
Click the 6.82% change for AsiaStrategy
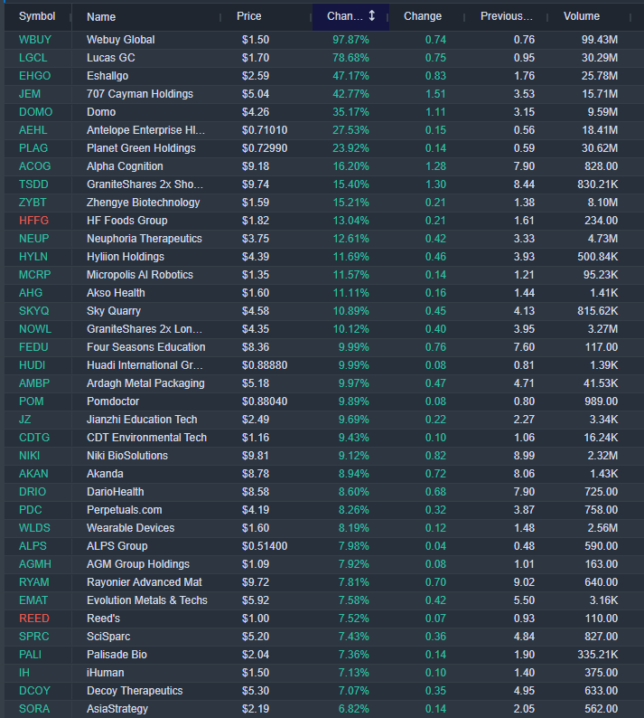(353, 709)
